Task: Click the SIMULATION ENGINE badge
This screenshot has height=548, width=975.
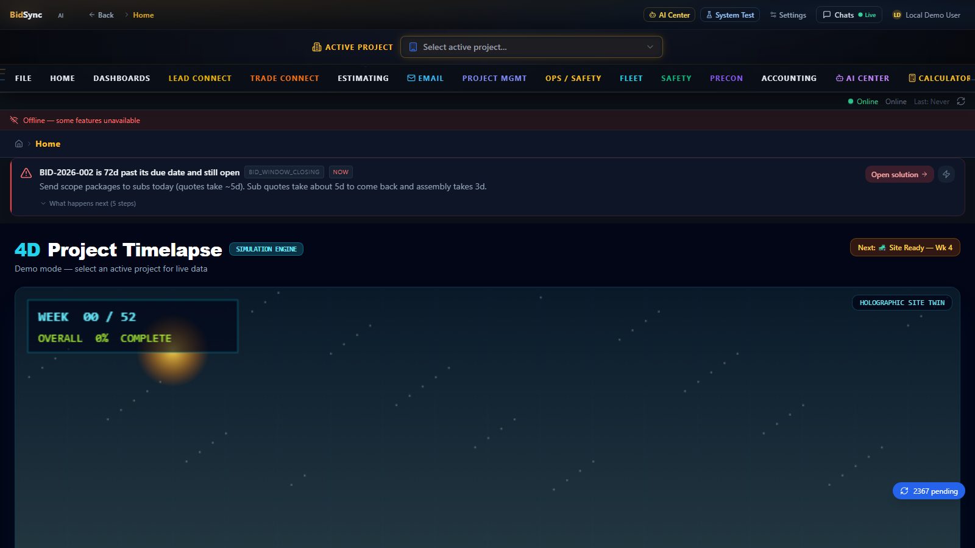Action: (x=266, y=249)
